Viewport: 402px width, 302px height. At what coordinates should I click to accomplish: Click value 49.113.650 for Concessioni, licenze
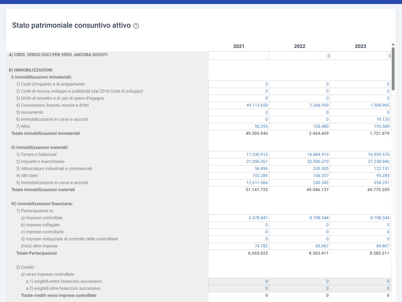[x=257, y=105]
